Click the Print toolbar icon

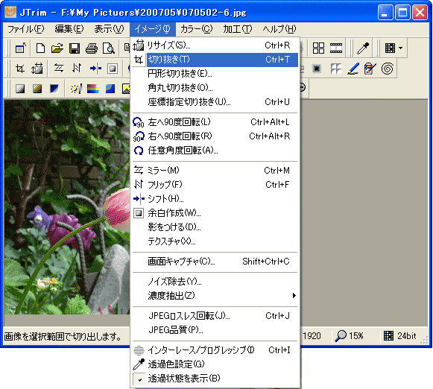[x=92, y=48]
